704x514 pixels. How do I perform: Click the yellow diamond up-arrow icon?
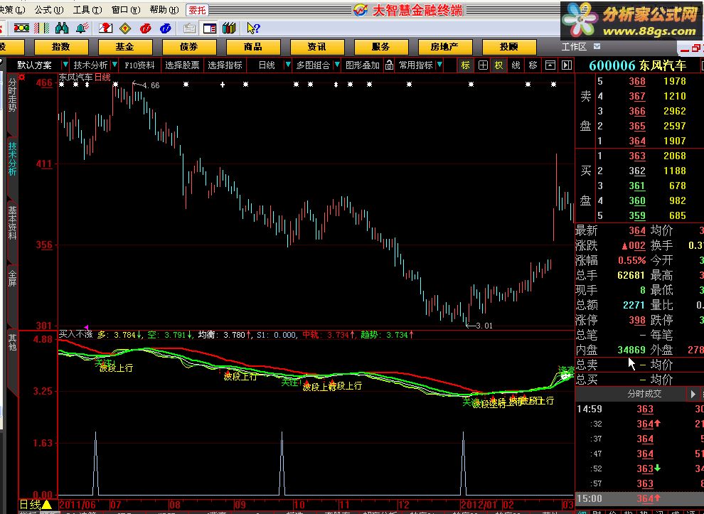125,28
